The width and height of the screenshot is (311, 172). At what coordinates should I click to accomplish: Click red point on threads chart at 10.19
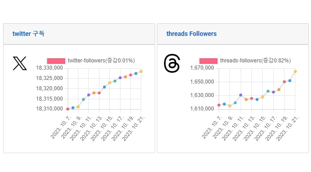(284, 82)
